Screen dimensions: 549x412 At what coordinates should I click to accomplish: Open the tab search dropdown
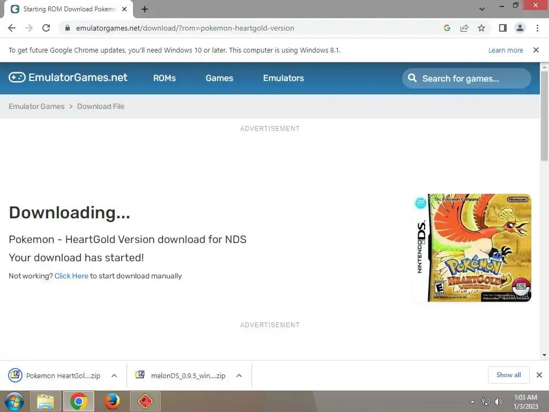(x=482, y=9)
